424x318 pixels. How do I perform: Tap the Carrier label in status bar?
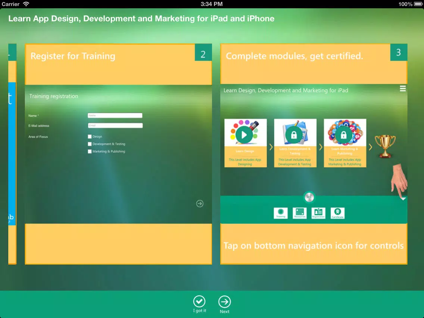pos(10,4)
